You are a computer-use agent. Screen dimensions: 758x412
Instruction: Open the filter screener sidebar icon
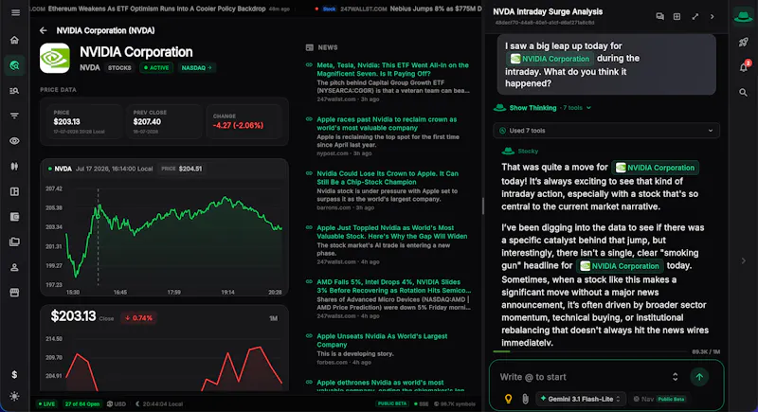tap(14, 116)
